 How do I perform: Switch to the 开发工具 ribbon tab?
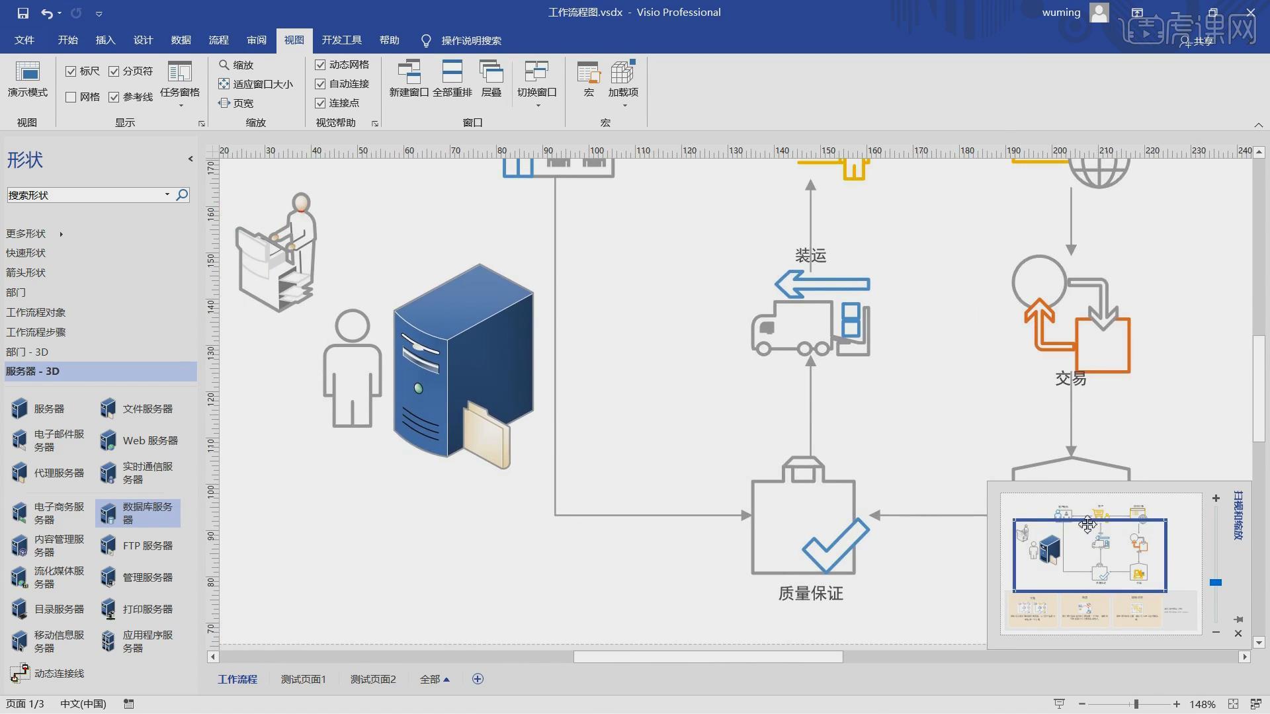tap(342, 40)
